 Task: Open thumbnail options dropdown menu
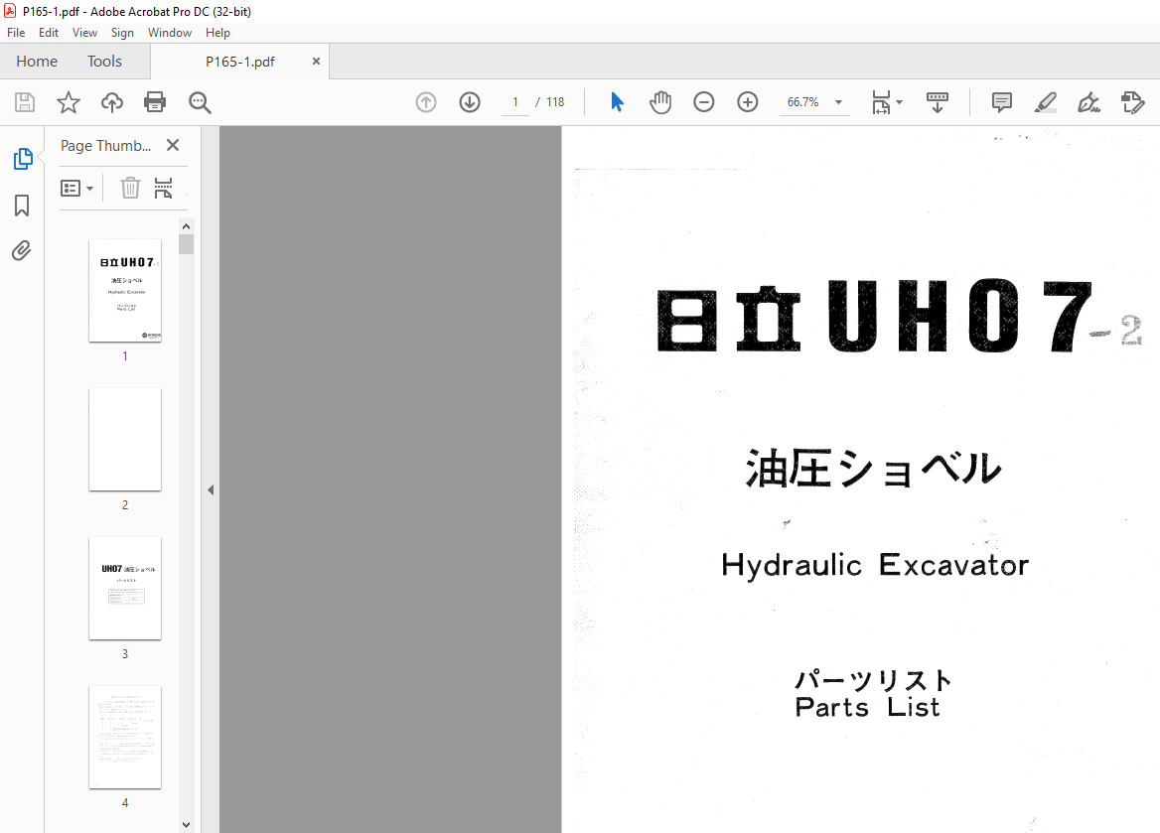[76, 188]
